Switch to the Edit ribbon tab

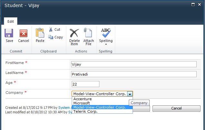point(11,21)
